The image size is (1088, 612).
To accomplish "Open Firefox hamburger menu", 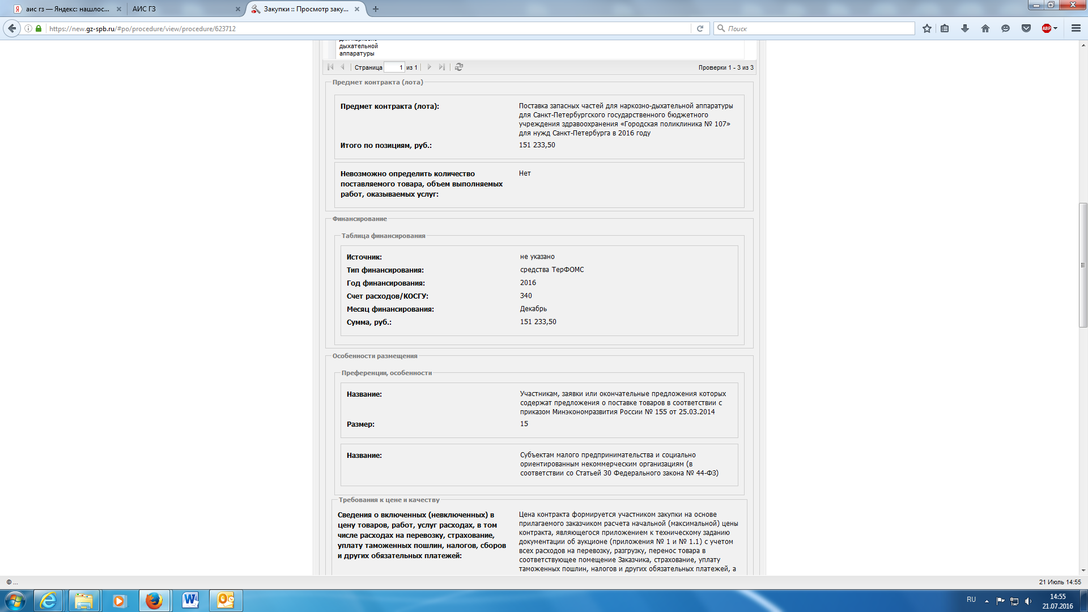I will [1076, 28].
